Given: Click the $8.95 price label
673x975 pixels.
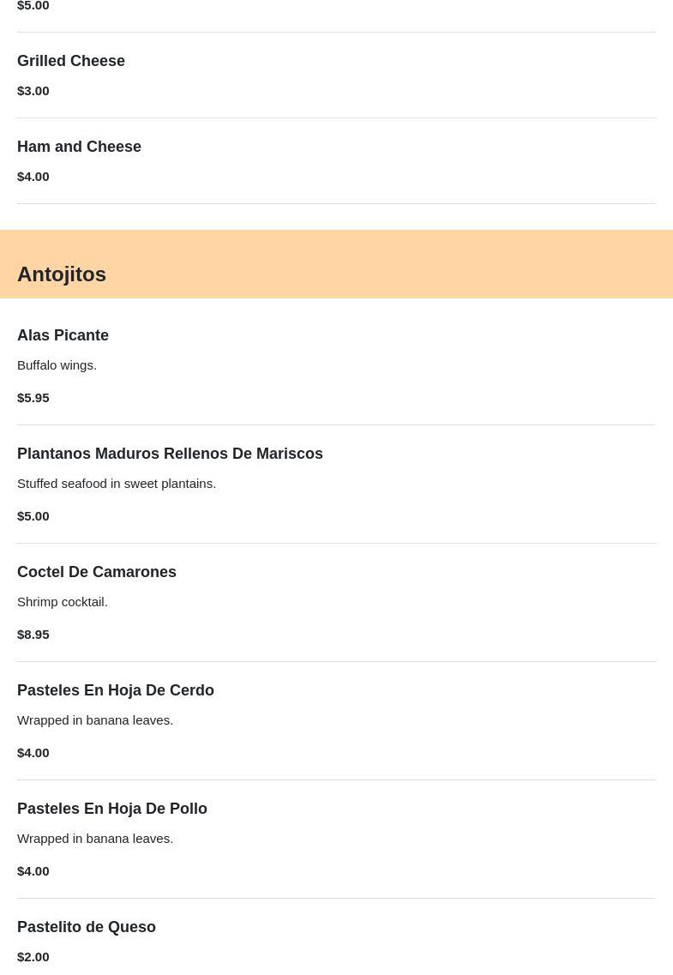Looking at the screenshot, I should pos(33,634).
